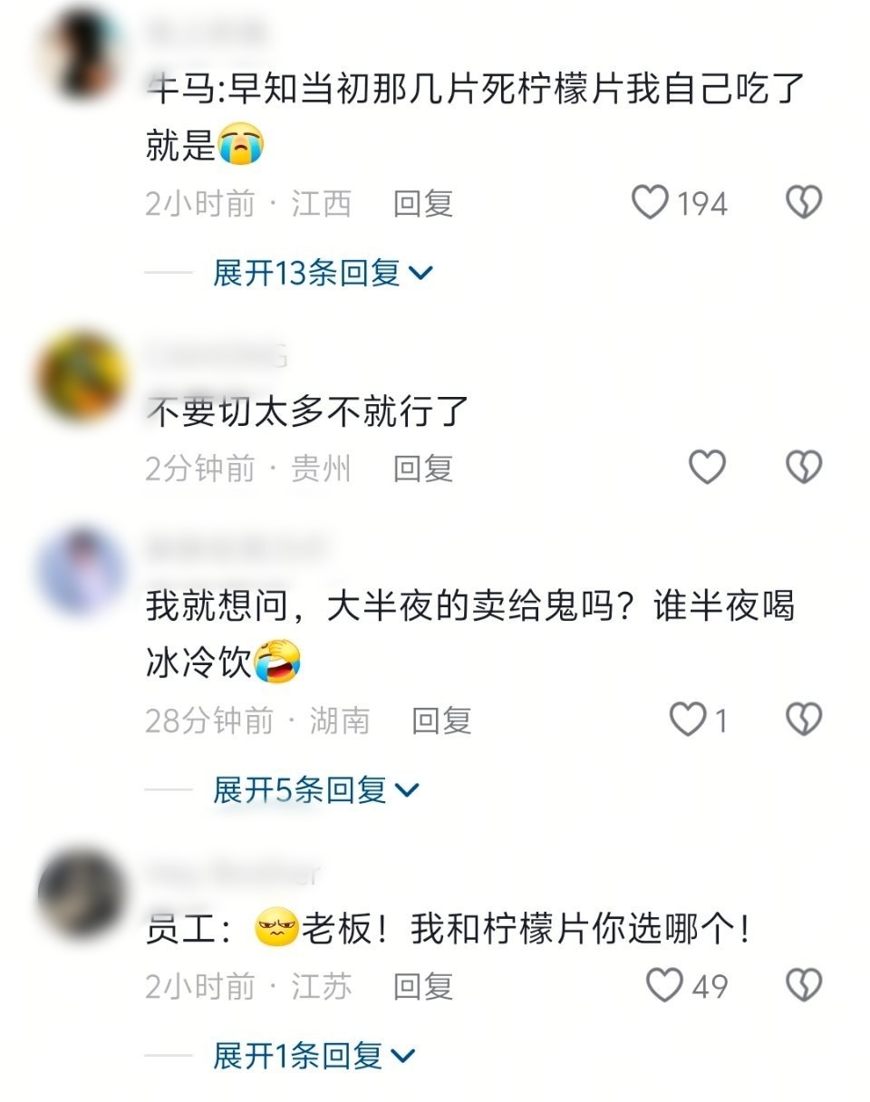Dislike the 江西 comment via broken heart

point(803,202)
